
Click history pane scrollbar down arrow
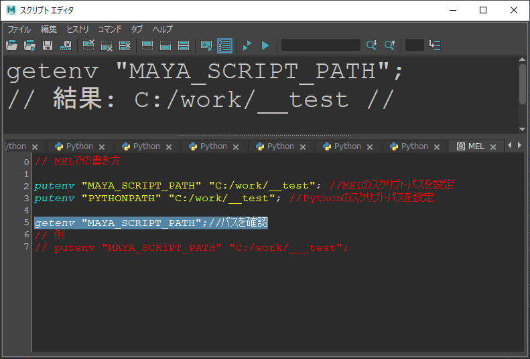pos(523,129)
